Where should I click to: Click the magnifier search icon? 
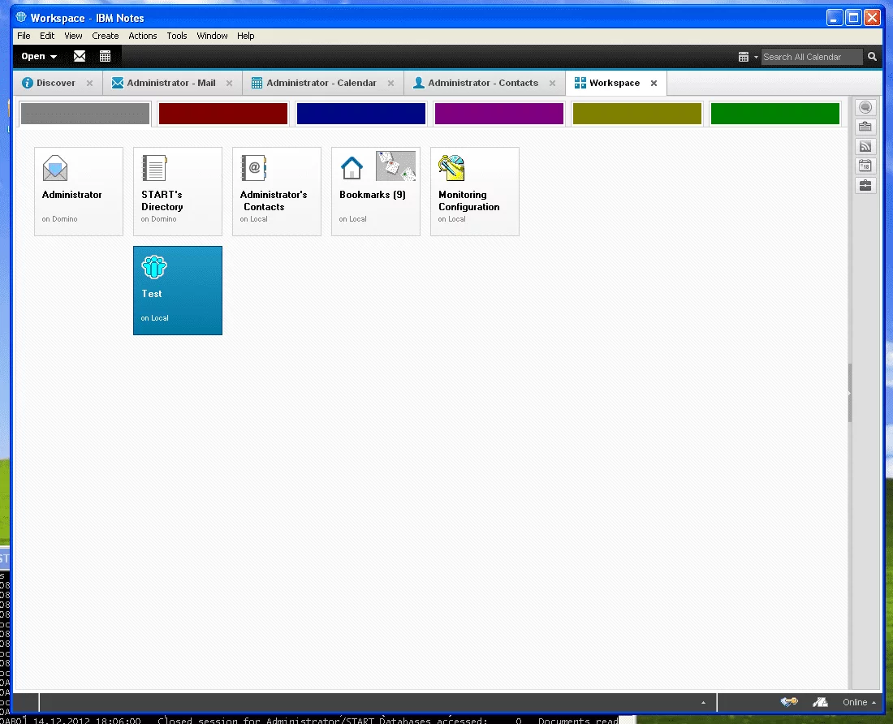click(873, 57)
